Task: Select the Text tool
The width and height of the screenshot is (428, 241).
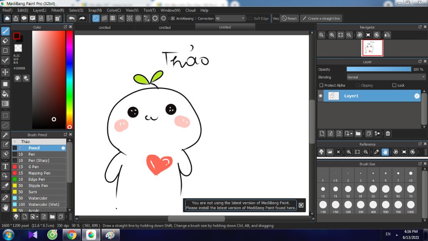Action: (x=5, y=166)
